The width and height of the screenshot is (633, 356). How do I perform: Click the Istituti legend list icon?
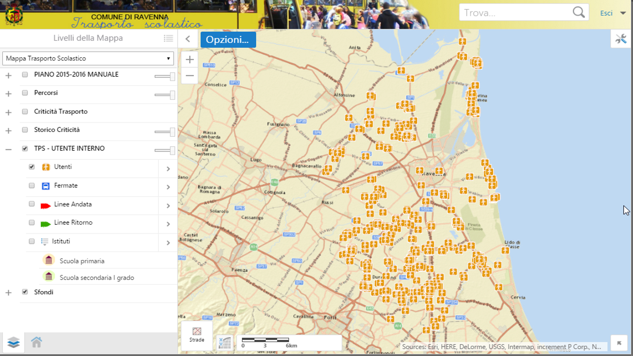click(x=45, y=242)
